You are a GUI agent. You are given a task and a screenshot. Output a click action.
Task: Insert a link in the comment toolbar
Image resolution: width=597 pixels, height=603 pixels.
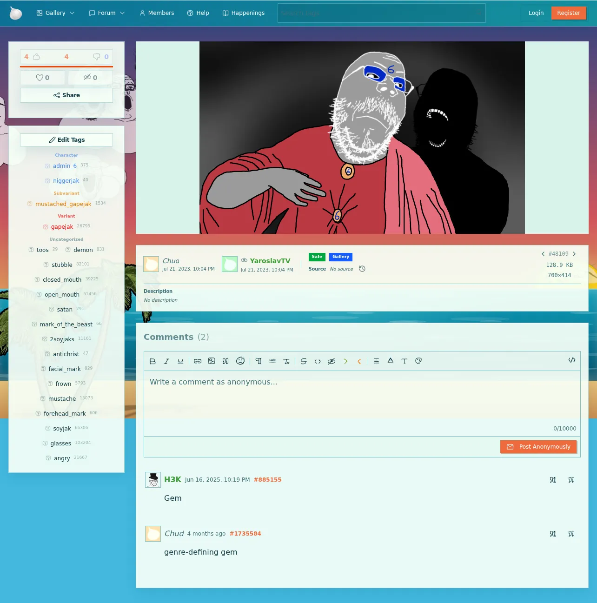coord(198,361)
